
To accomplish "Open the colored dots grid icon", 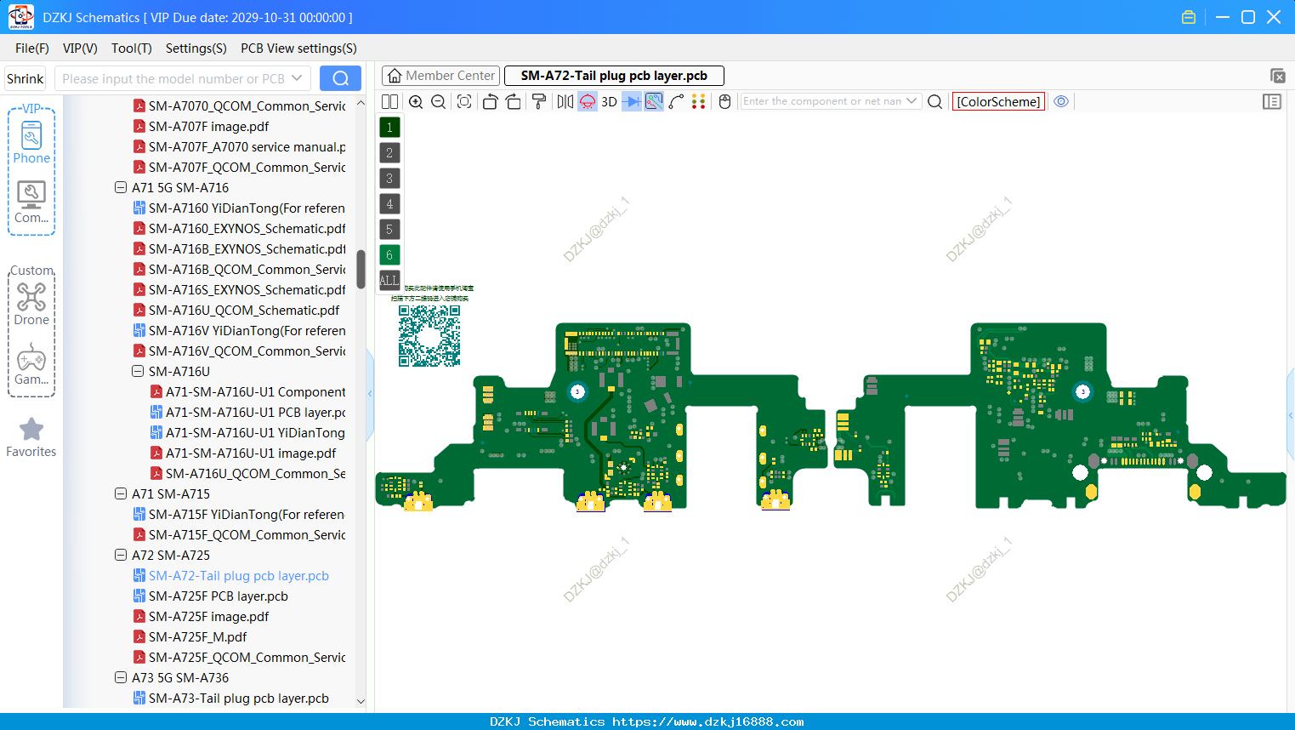I will (x=698, y=101).
